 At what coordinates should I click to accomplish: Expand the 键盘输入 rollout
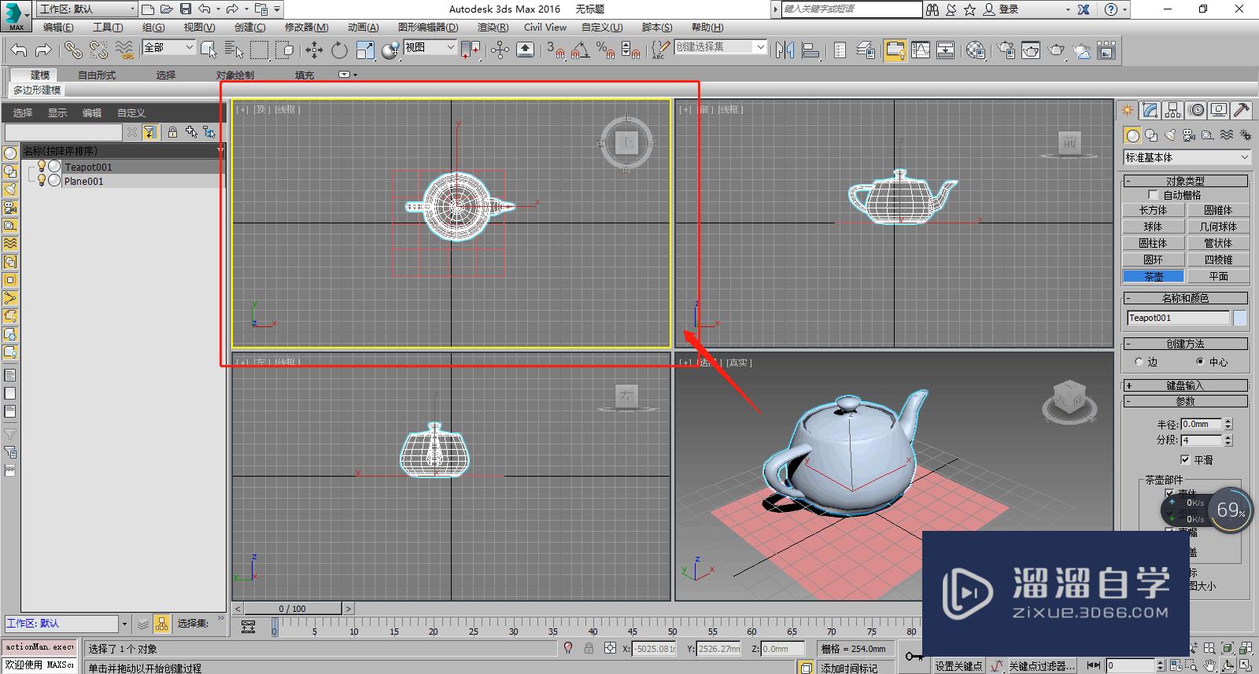click(1185, 385)
